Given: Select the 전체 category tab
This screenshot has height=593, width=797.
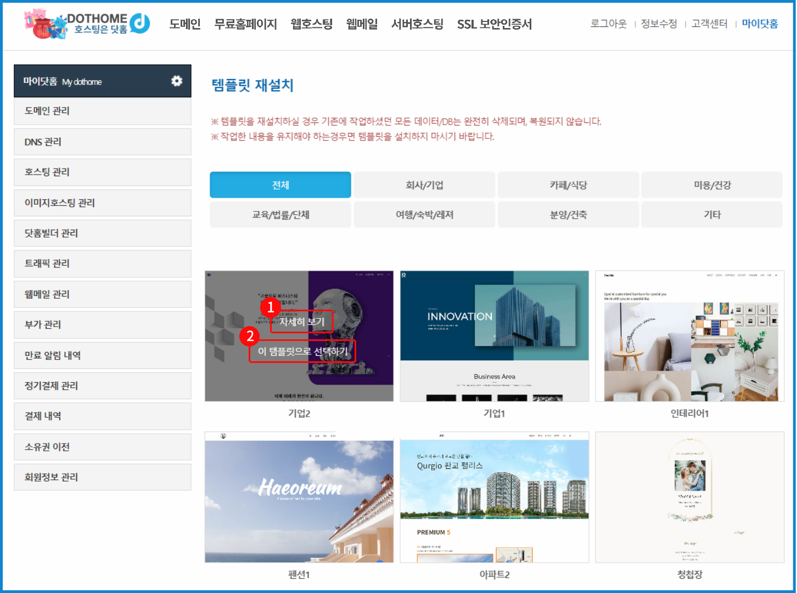Looking at the screenshot, I should pos(280,185).
